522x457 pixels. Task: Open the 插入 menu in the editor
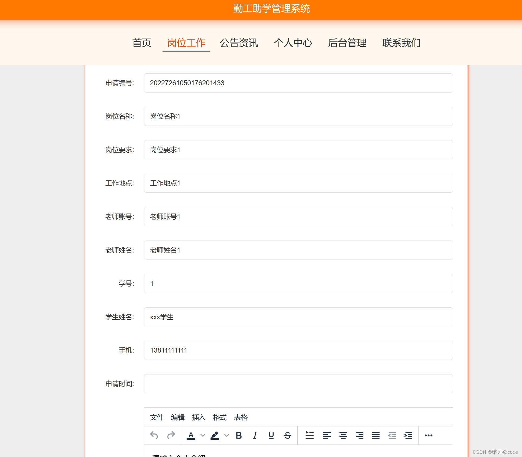pos(199,417)
